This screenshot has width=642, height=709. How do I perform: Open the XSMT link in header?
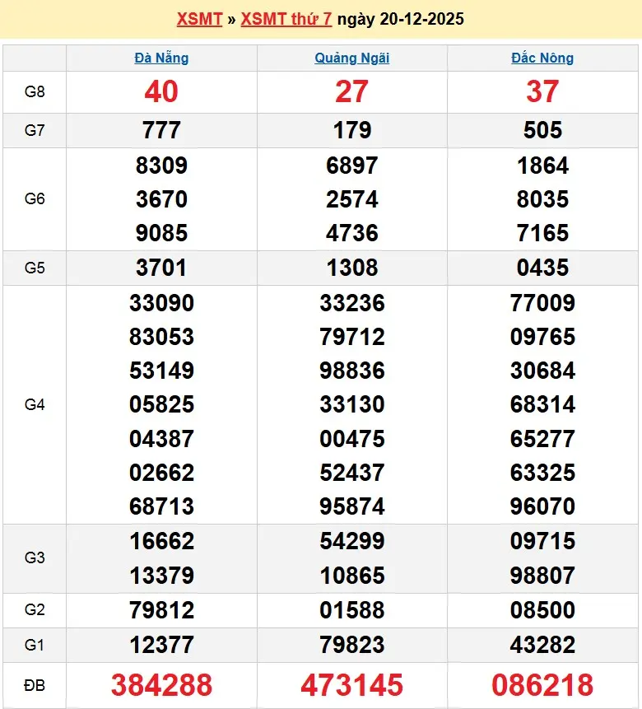pos(199,19)
